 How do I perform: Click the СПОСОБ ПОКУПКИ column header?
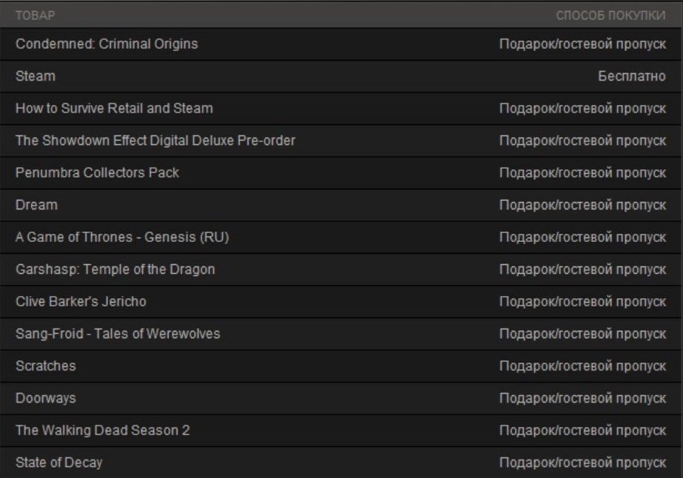click(x=610, y=16)
